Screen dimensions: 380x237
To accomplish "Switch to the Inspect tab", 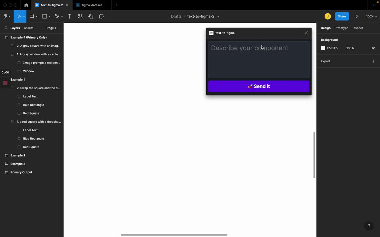I will point(358,28).
